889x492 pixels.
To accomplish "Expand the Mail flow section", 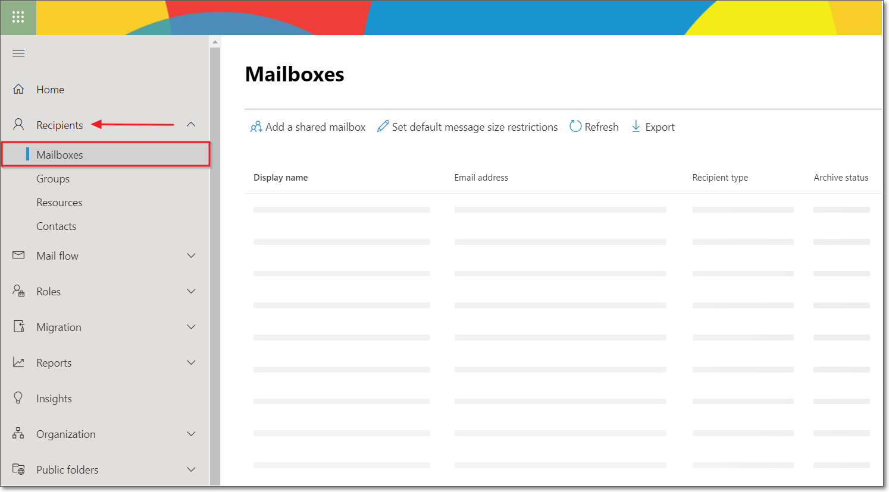I will (191, 255).
